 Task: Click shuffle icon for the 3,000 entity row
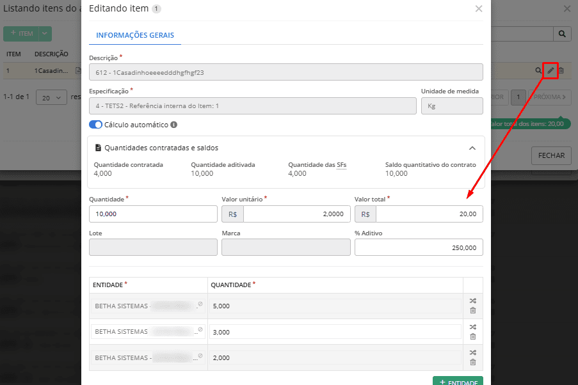click(473, 326)
